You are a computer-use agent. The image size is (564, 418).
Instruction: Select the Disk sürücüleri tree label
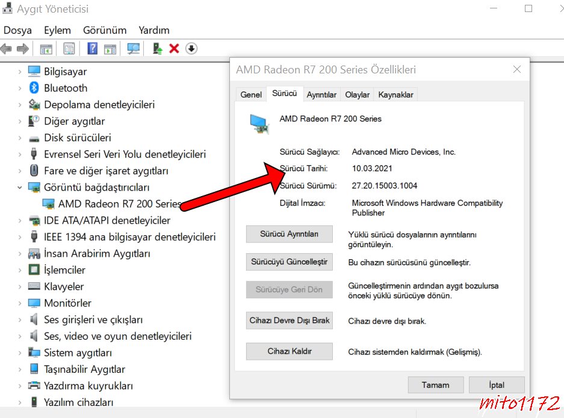click(x=77, y=138)
